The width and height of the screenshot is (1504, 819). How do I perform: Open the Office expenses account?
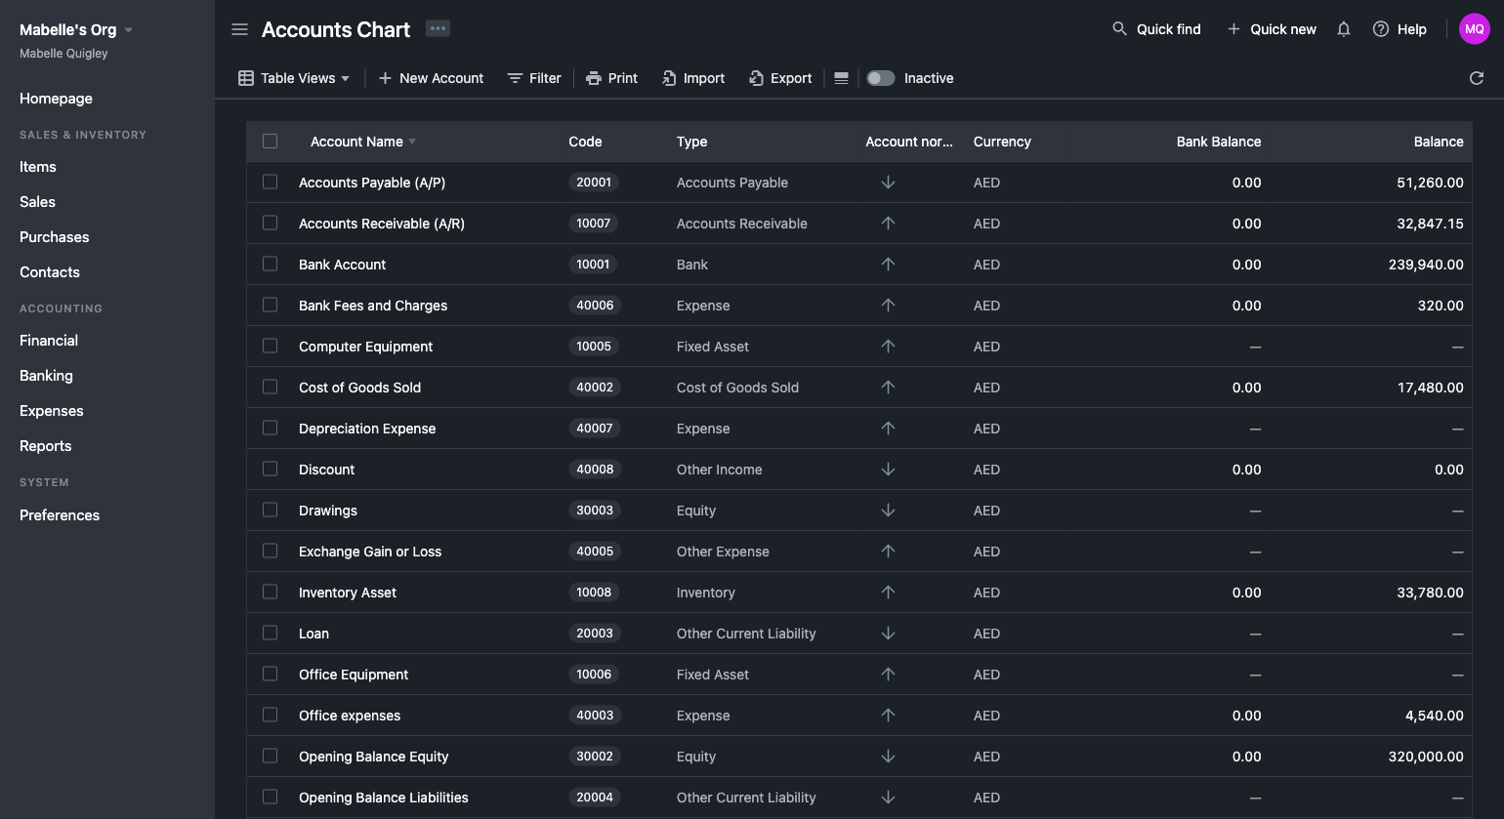pos(350,716)
